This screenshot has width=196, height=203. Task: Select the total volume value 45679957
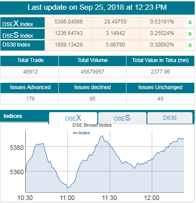click(92, 72)
